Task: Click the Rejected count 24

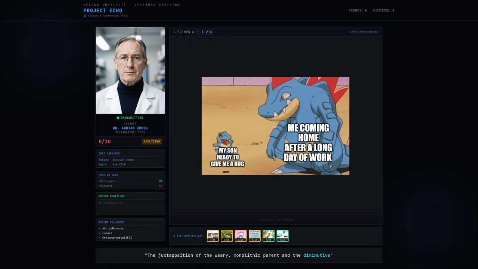Action: coord(160,186)
